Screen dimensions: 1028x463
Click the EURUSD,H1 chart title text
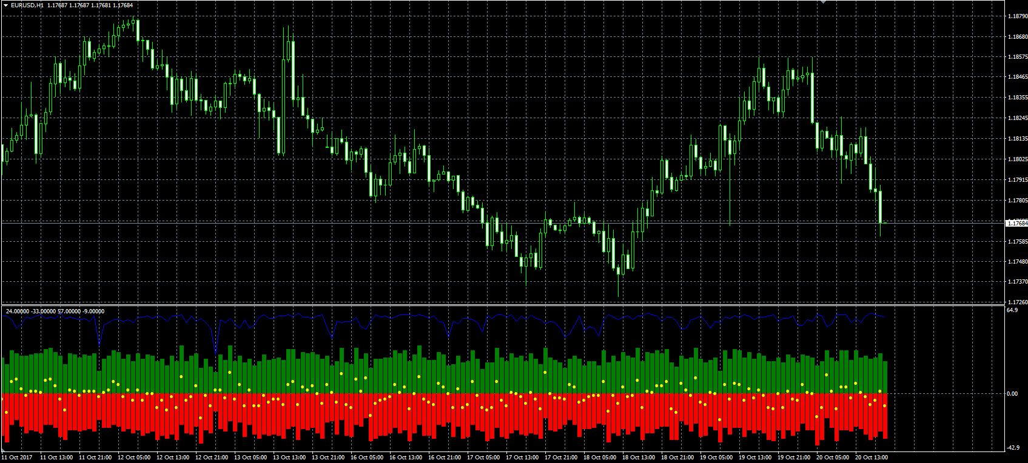coord(27,5)
